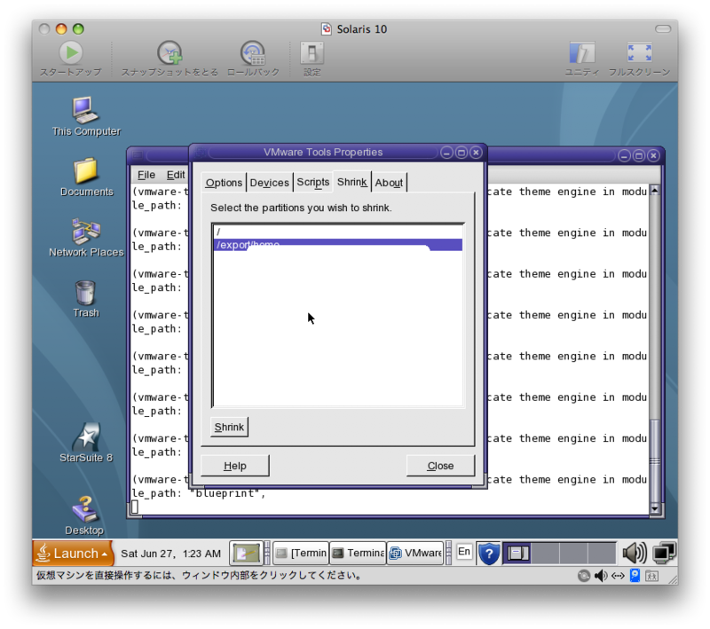Click the Shrink button
710x629 pixels.
coord(229,428)
